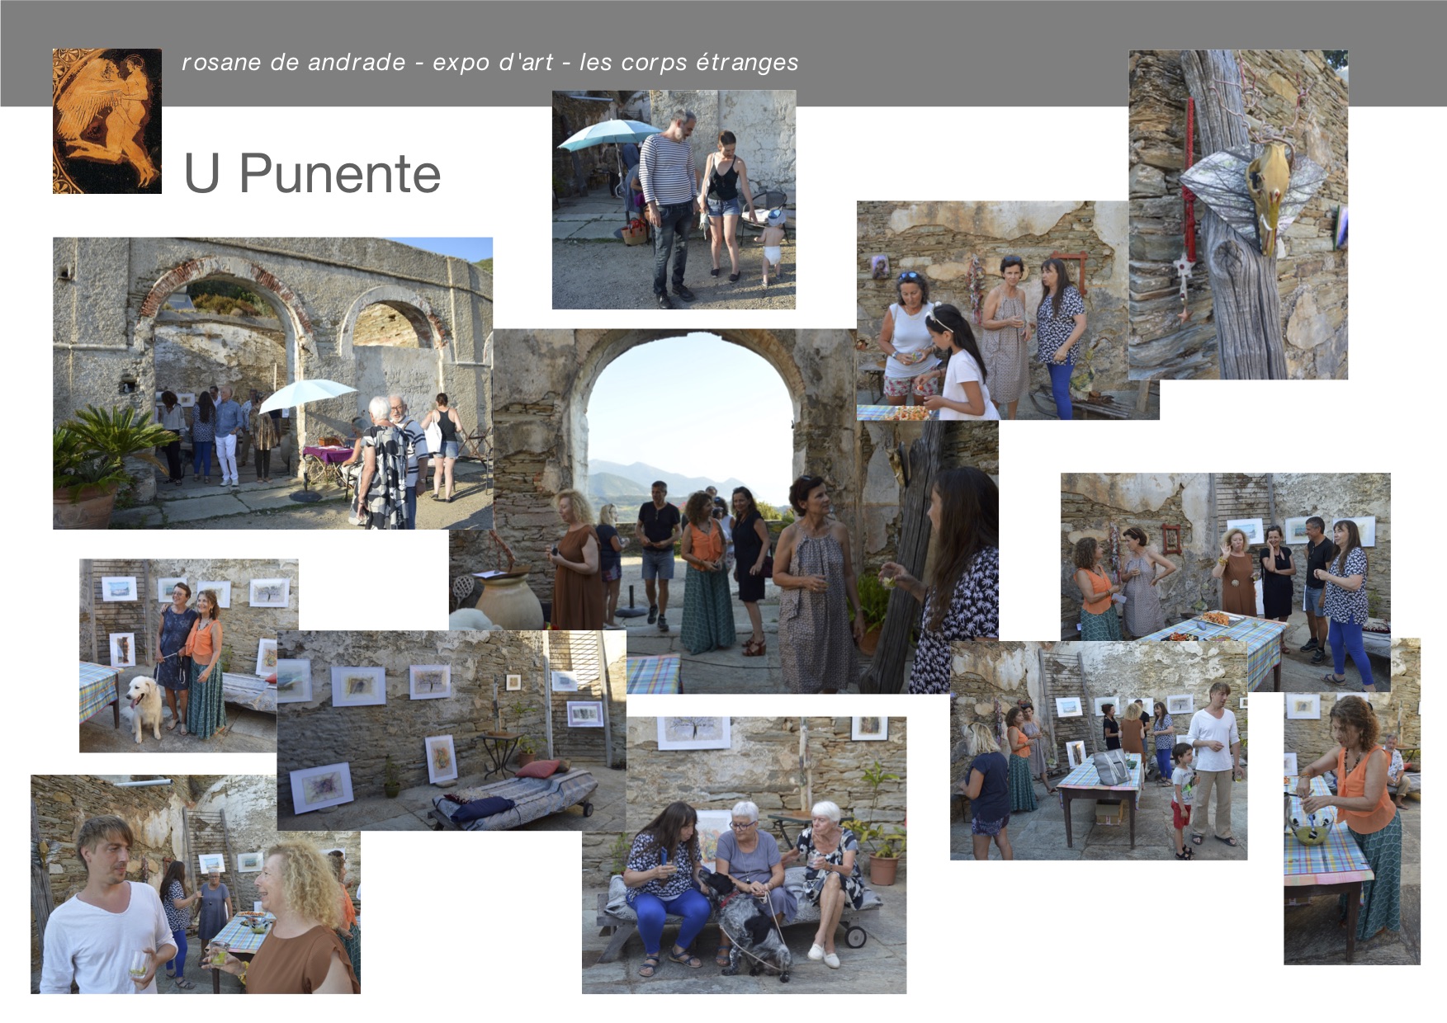The width and height of the screenshot is (1447, 1023).
Task: Click 'les corps étranges' in the header
Action: coord(688,63)
